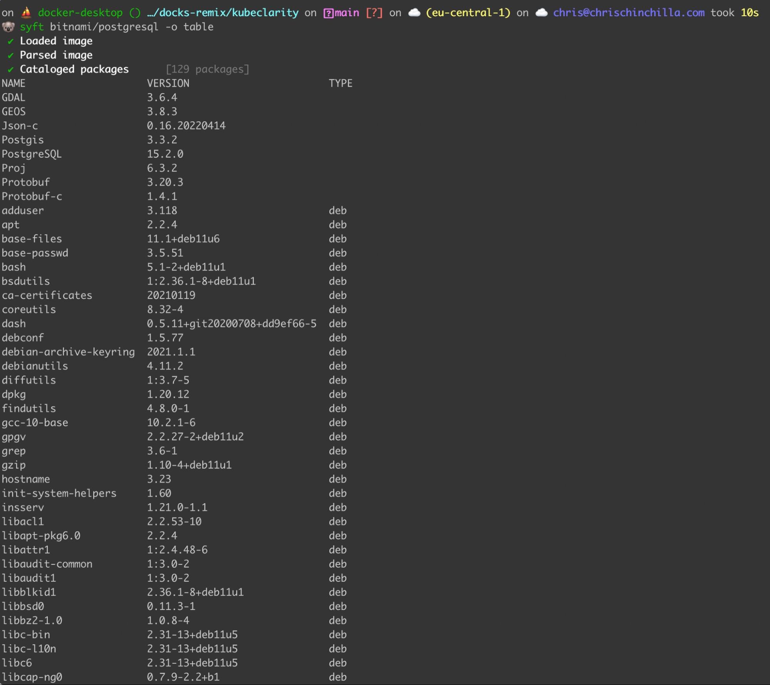Viewport: 770px width, 685px height.
Task: Click the 10s duration text
Action: click(x=749, y=13)
